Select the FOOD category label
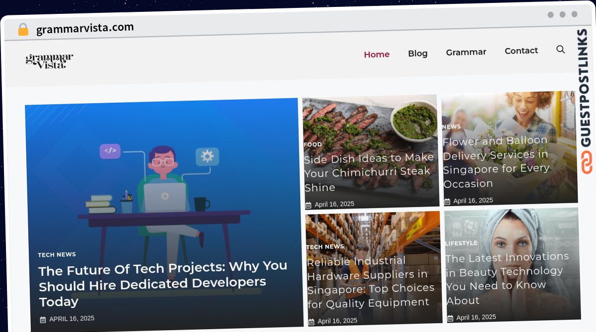The height and width of the screenshot is (332, 596). pyautogui.click(x=313, y=145)
